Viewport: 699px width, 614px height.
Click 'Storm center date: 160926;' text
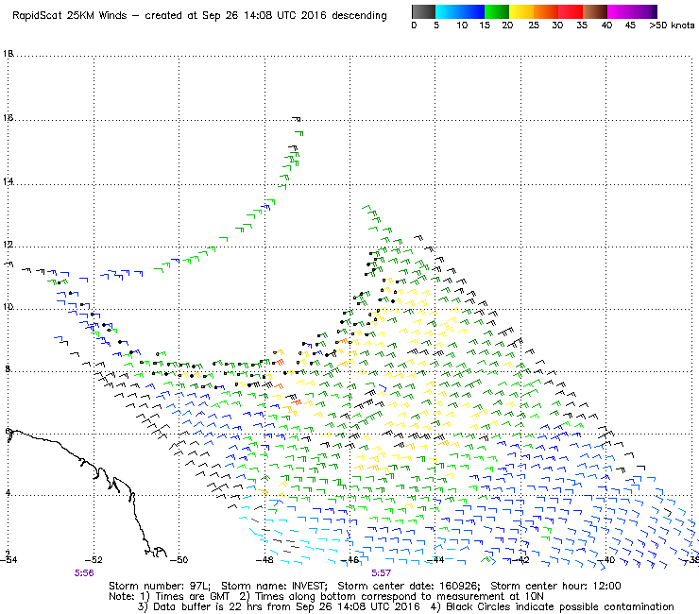point(409,586)
